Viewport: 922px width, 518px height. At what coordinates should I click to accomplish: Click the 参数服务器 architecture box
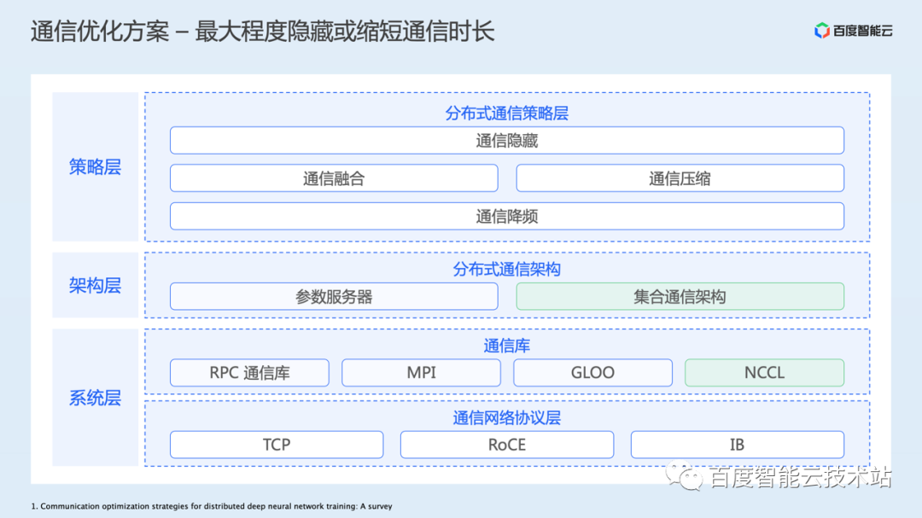pos(334,296)
